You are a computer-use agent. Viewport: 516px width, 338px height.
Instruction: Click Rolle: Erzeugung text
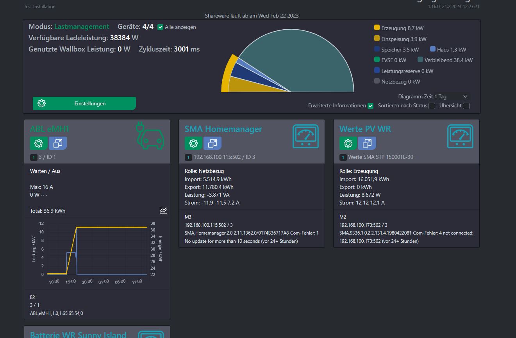pyautogui.click(x=359, y=171)
